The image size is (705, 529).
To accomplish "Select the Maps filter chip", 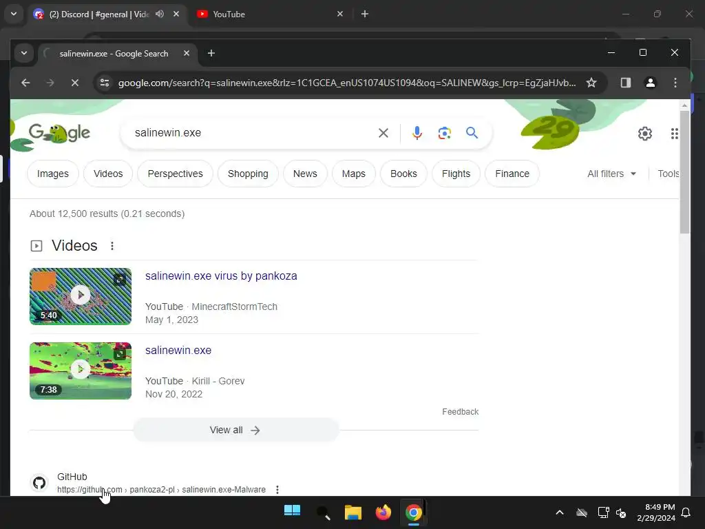I will pyautogui.click(x=353, y=174).
